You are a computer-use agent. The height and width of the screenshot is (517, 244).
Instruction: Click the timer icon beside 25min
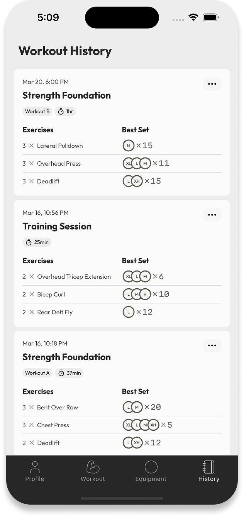pos(29,242)
